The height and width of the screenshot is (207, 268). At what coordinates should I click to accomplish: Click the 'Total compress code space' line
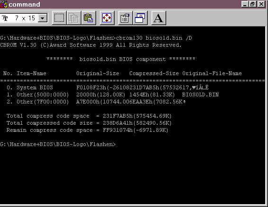pyautogui.click(x=89, y=116)
